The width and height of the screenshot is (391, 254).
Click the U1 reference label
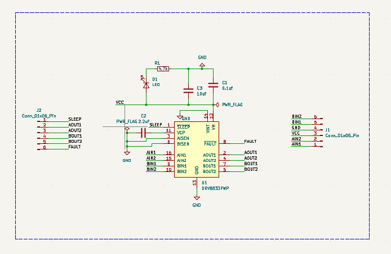tap(204, 183)
